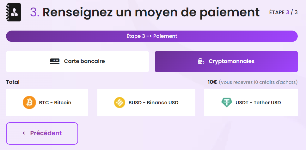Click the 10 crédits d'achats note

258,82
